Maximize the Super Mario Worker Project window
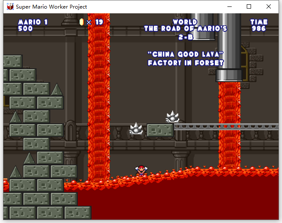This screenshot has height=223, width=282. click(249, 6)
